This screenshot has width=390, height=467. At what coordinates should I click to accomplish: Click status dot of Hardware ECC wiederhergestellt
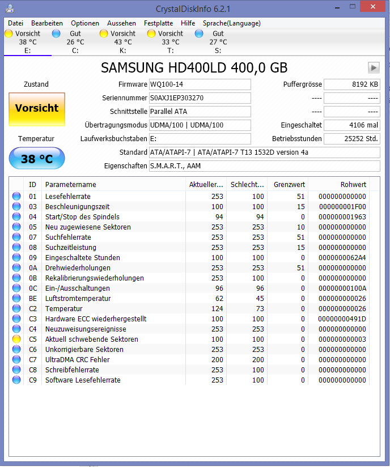click(x=16, y=319)
